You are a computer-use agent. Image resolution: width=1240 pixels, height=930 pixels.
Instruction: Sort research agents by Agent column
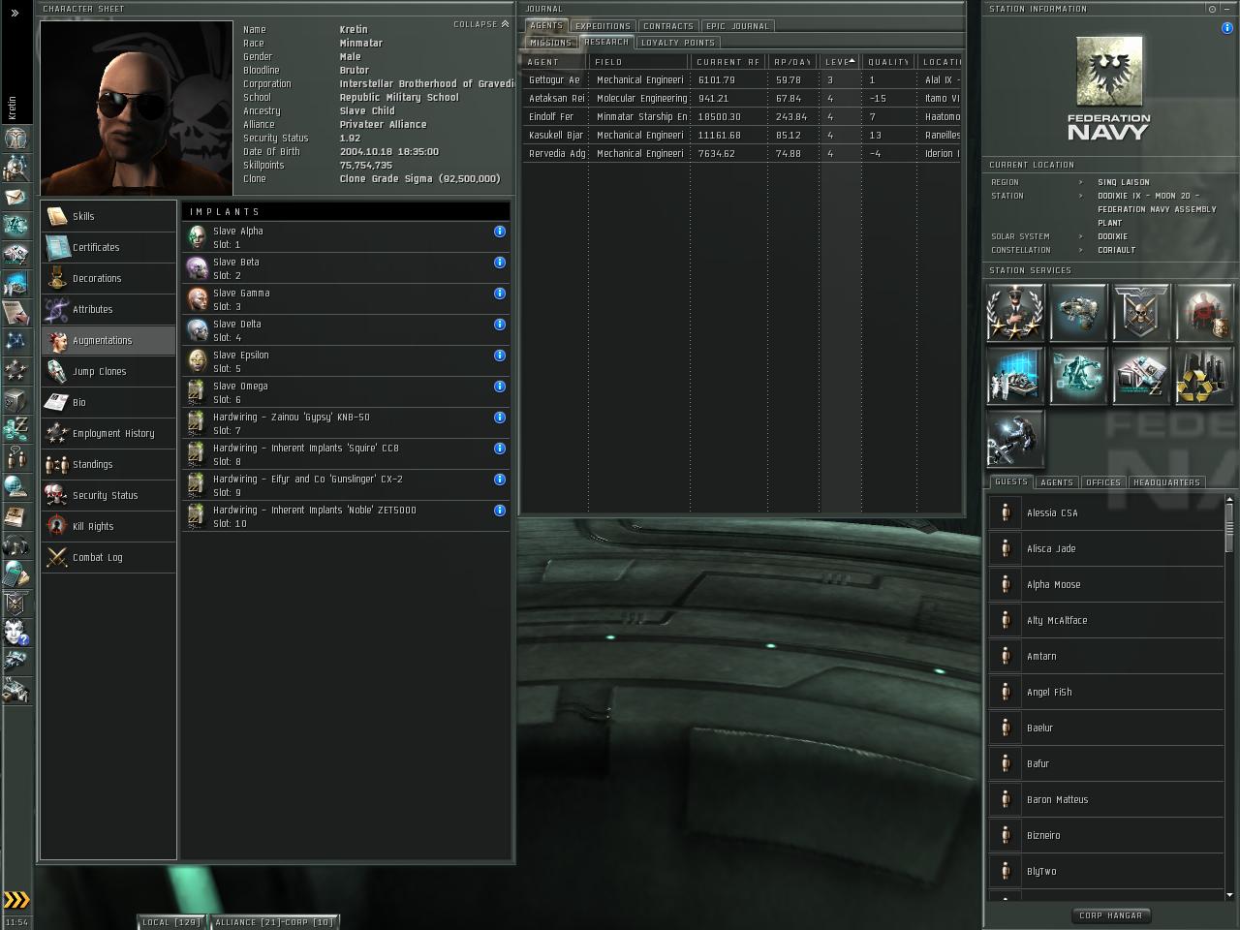[555, 62]
